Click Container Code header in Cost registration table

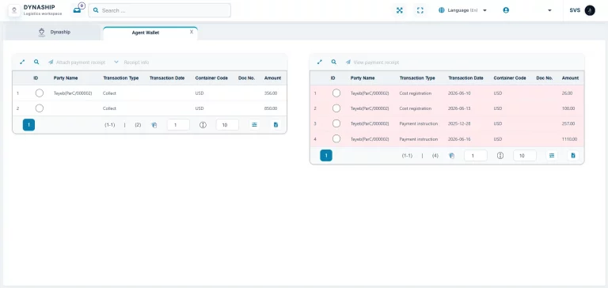(510, 78)
